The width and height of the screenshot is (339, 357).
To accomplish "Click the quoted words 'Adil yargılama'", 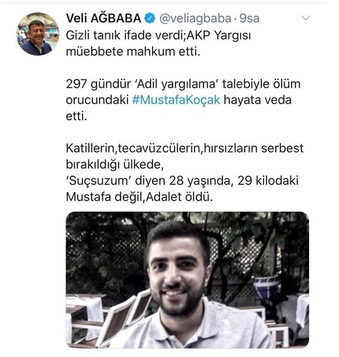I will coord(177,84).
